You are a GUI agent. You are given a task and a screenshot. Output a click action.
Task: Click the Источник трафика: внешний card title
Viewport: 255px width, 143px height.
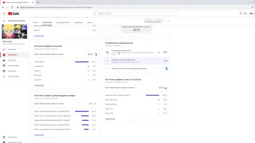48,46
